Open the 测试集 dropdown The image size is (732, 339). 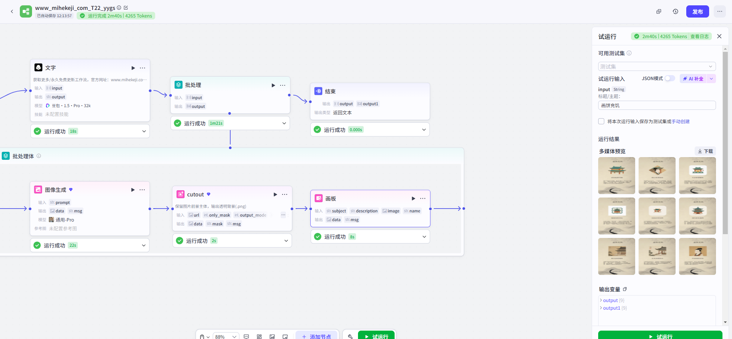click(657, 66)
